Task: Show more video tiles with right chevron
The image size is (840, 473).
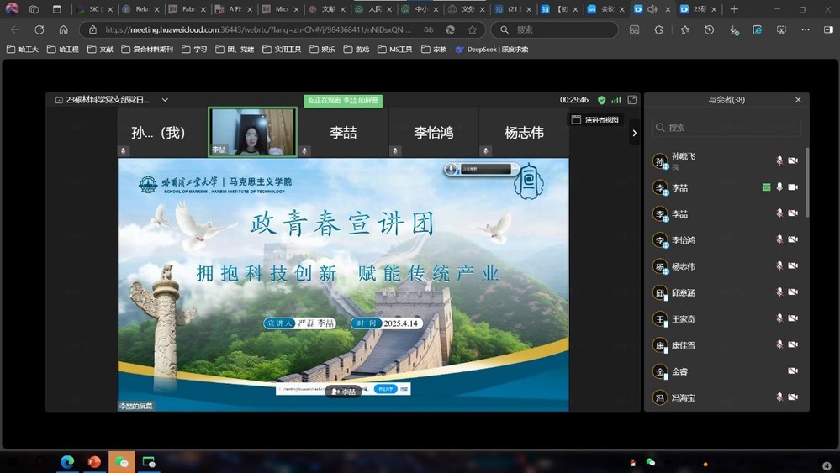Action: click(x=634, y=133)
